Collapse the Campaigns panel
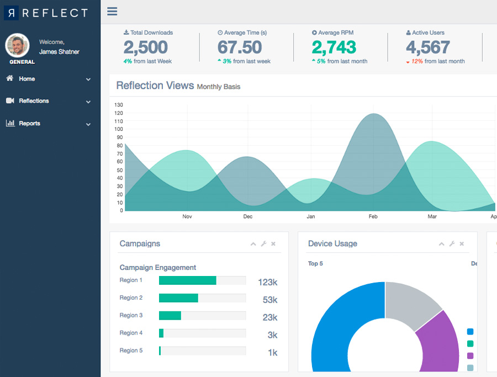497x377 pixels. tap(253, 243)
